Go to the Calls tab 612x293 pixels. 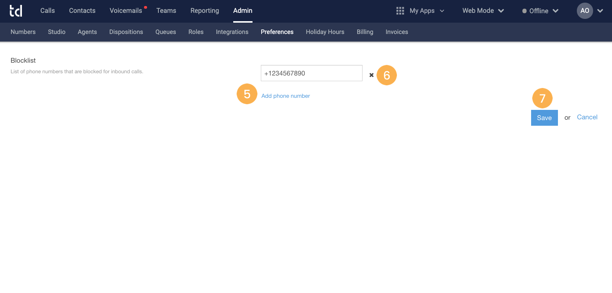(48, 11)
